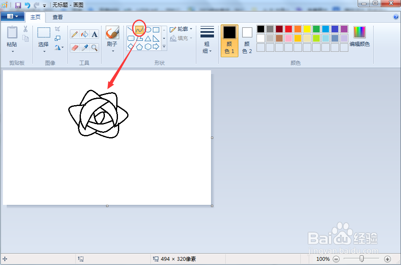Select the red color swatch
The width and height of the screenshot is (401, 265).
pos(288,29)
